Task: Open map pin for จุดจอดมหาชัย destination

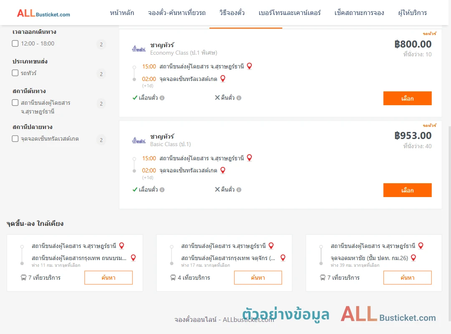Action: 413,258
